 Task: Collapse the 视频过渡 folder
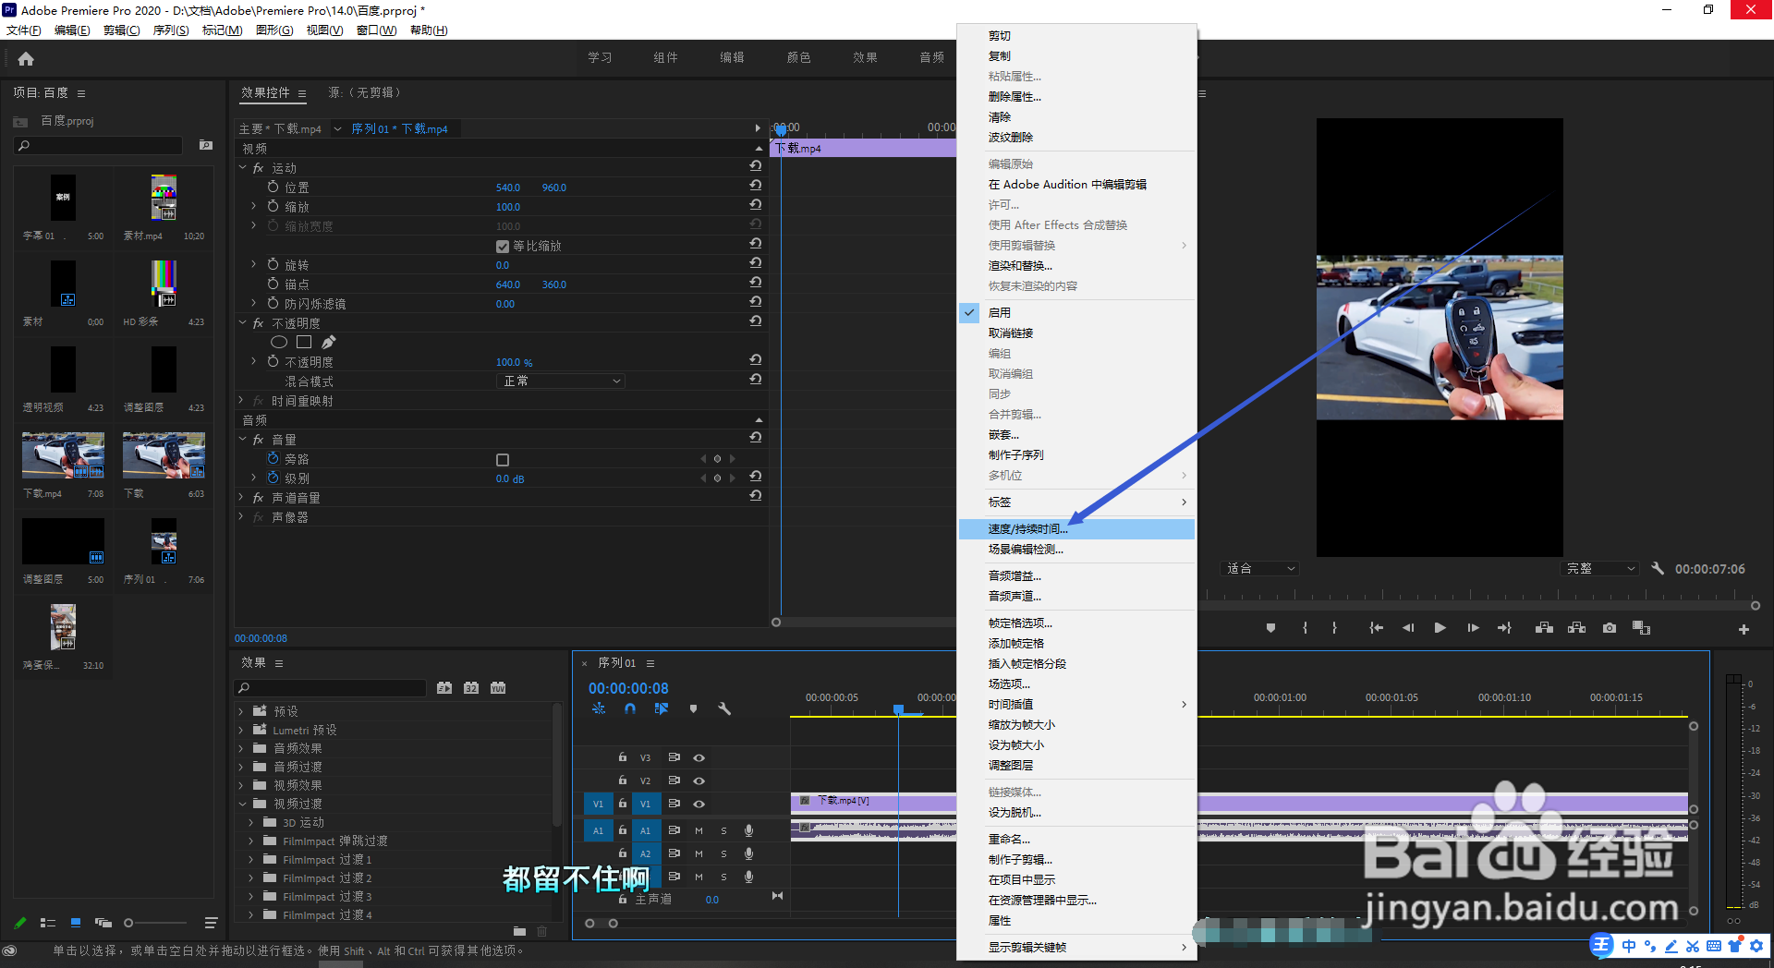(x=242, y=805)
